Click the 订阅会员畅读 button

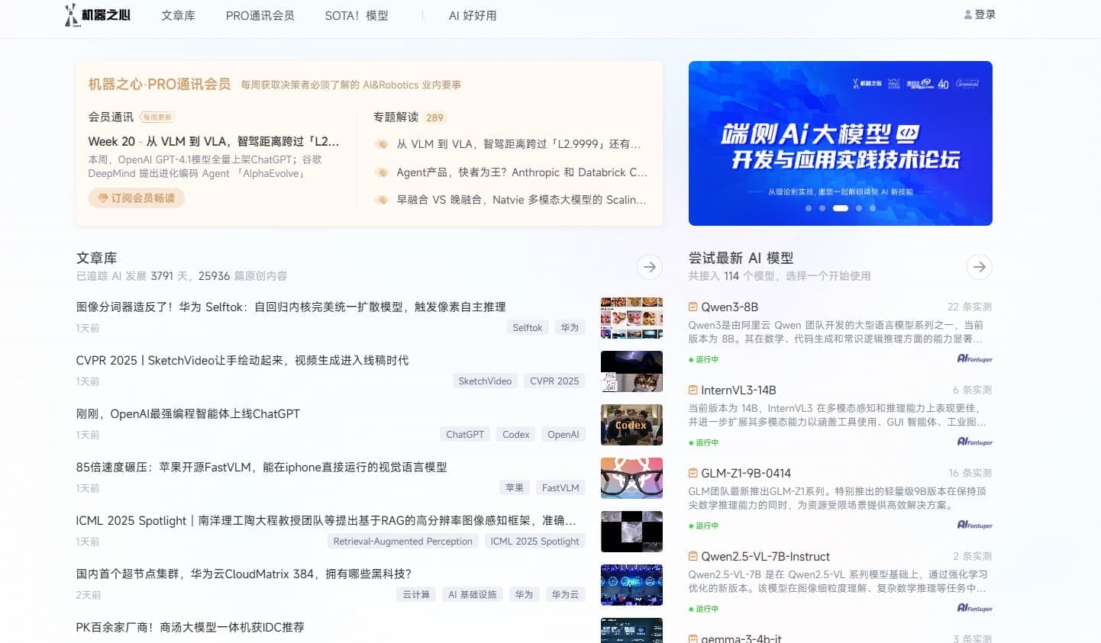pyautogui.click(x=136, y=198)
